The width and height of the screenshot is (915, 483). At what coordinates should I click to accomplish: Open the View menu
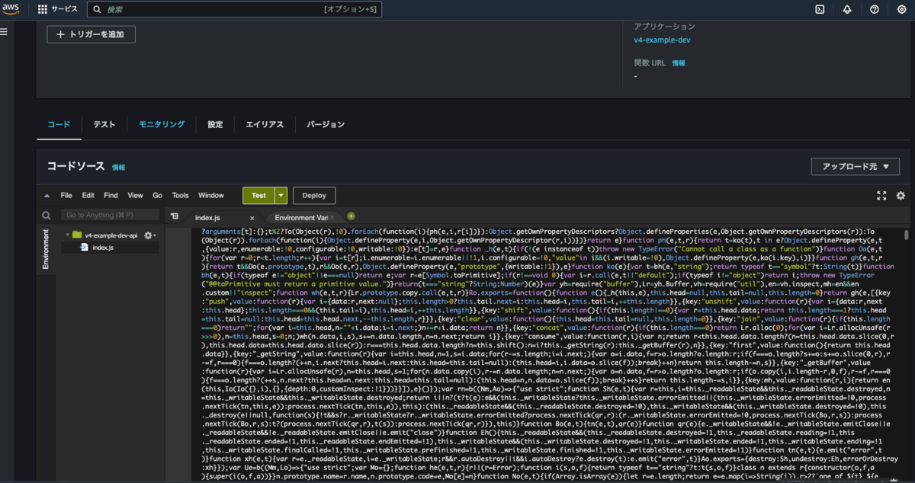135,196
